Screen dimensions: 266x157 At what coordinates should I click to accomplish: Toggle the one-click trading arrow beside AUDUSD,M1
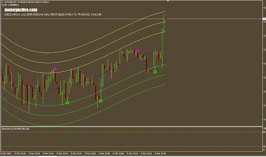pos(2,2)
